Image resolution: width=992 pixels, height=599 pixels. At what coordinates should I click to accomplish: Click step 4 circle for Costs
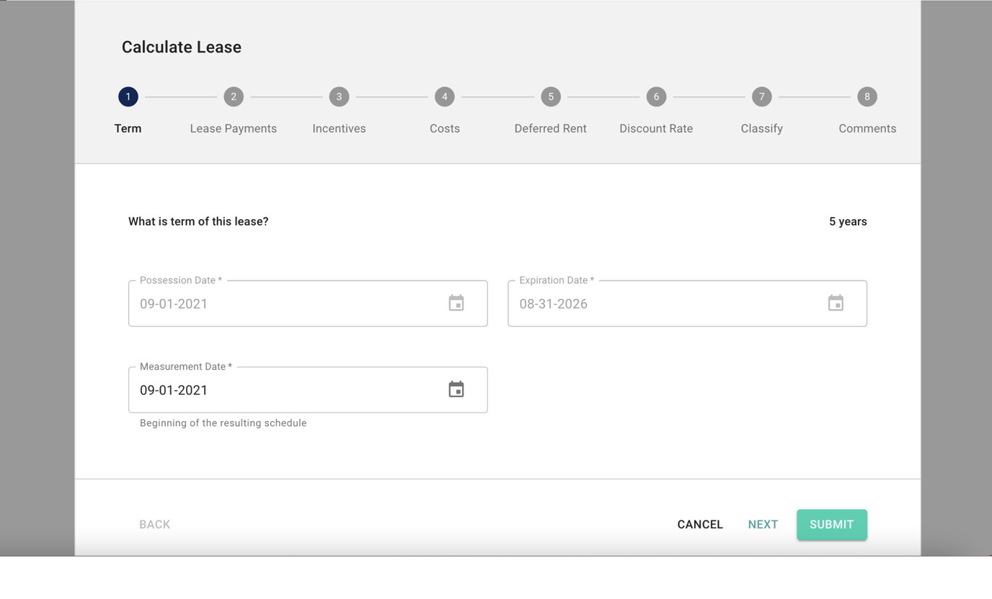(x=445, y=96)
